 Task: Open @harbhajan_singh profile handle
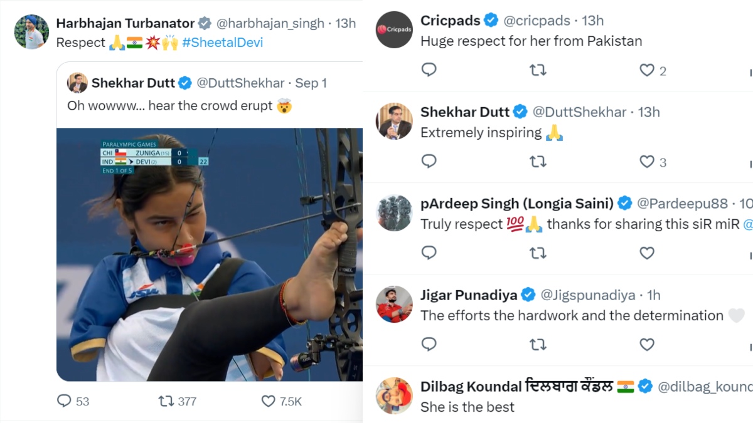point(270,24)
